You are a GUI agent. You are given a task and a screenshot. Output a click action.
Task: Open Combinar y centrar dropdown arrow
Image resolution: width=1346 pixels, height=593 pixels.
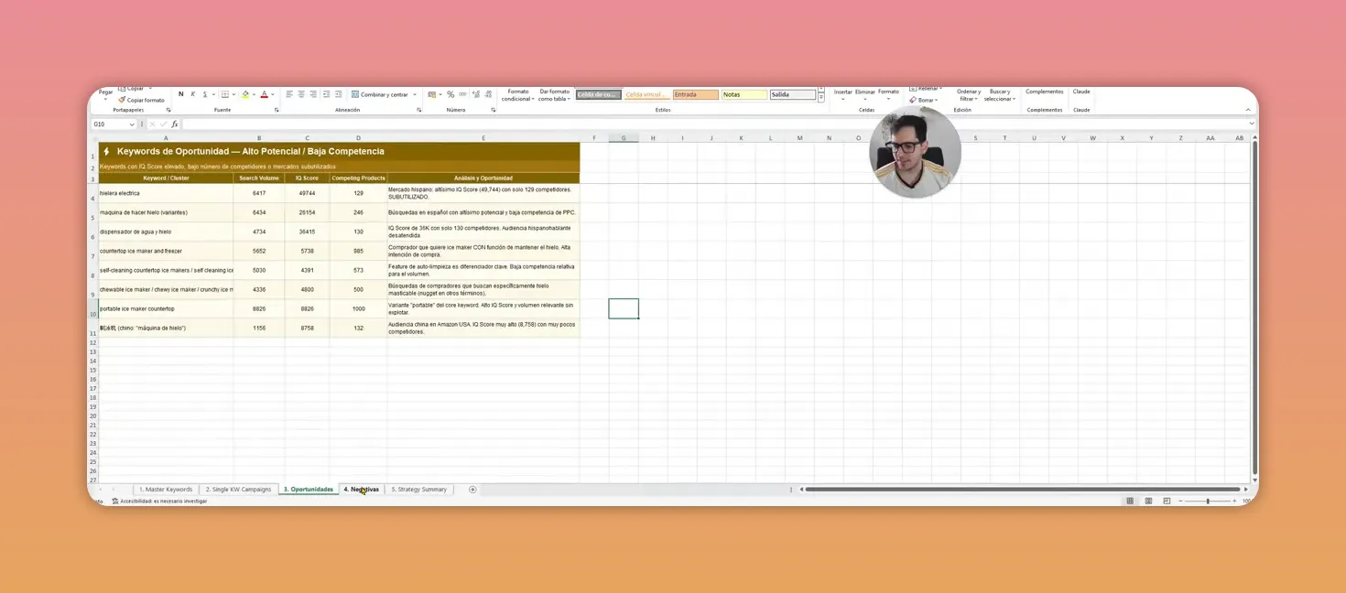[x=415, y=94]
